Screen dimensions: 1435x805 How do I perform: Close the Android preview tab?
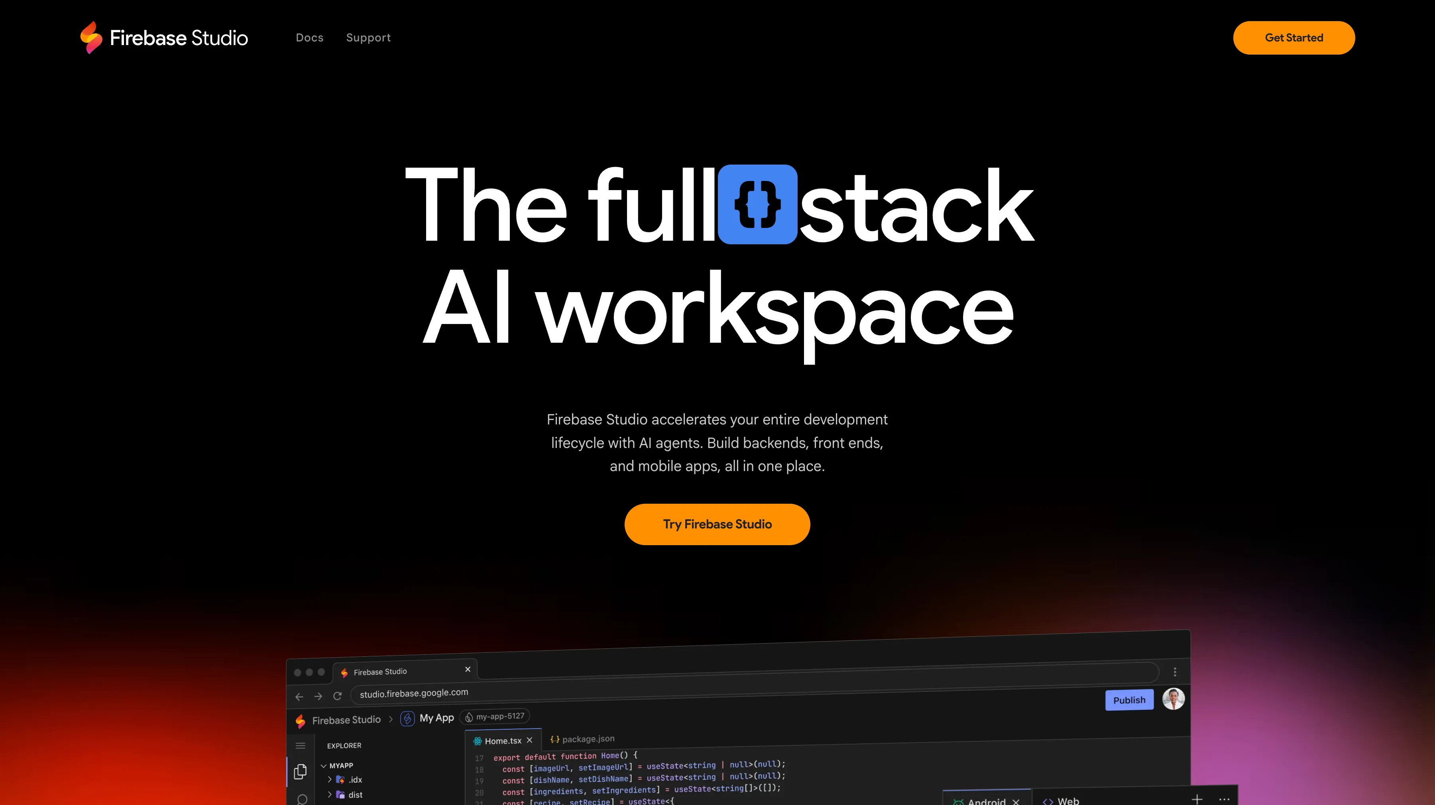[x=1016, y=802]
